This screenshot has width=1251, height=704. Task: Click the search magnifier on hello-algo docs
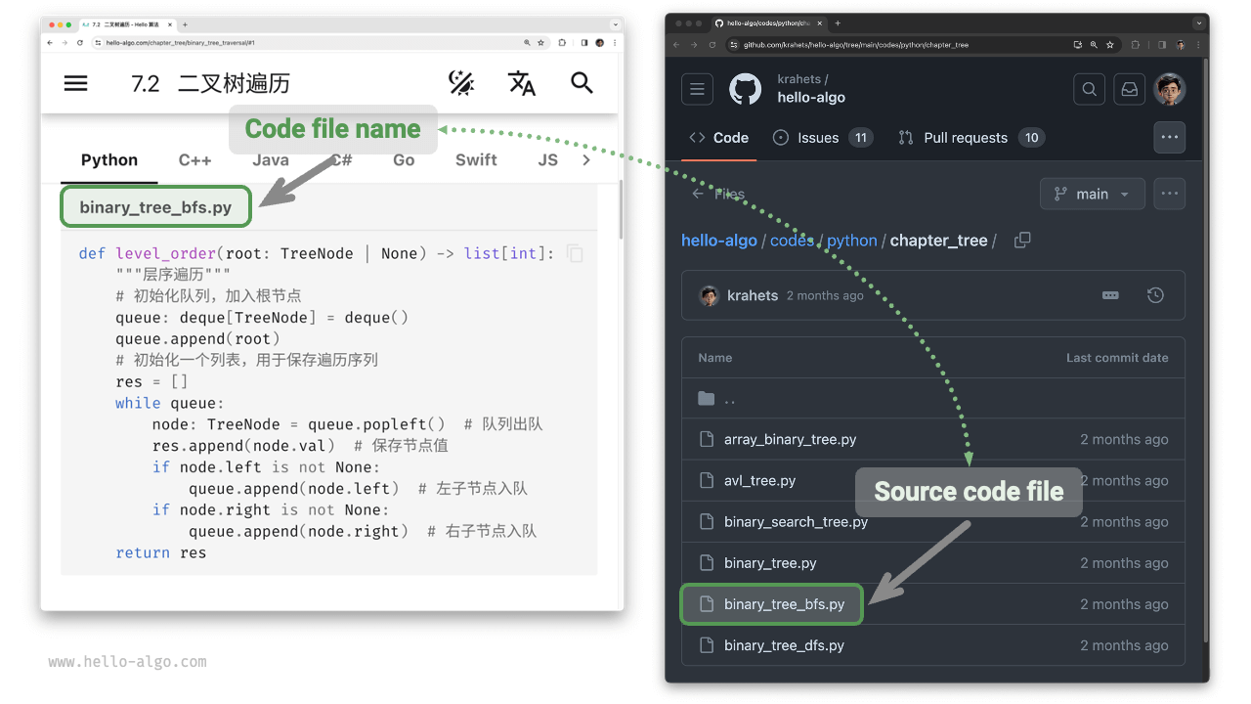tap(582, 83)
